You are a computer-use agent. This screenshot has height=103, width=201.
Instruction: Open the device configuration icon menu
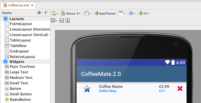point(55,13)
